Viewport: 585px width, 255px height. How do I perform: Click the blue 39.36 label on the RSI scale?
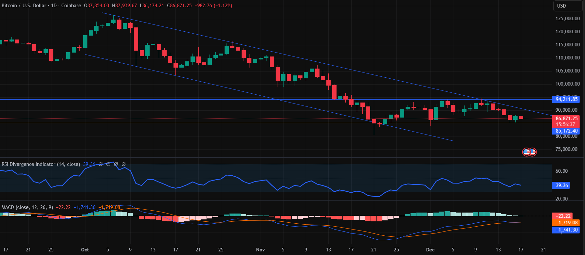[x=562, y=185]
